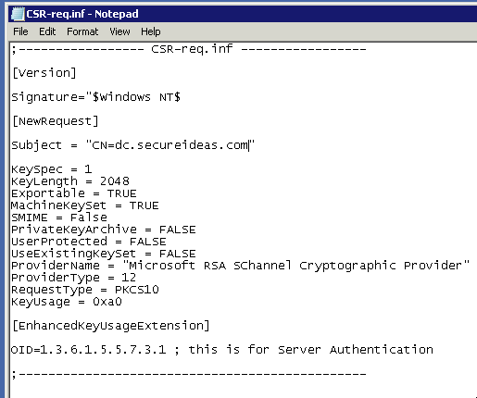Click the RequestType = PKCS10 line
Viewport: 477px width, 398px height.
pos(85,290)
